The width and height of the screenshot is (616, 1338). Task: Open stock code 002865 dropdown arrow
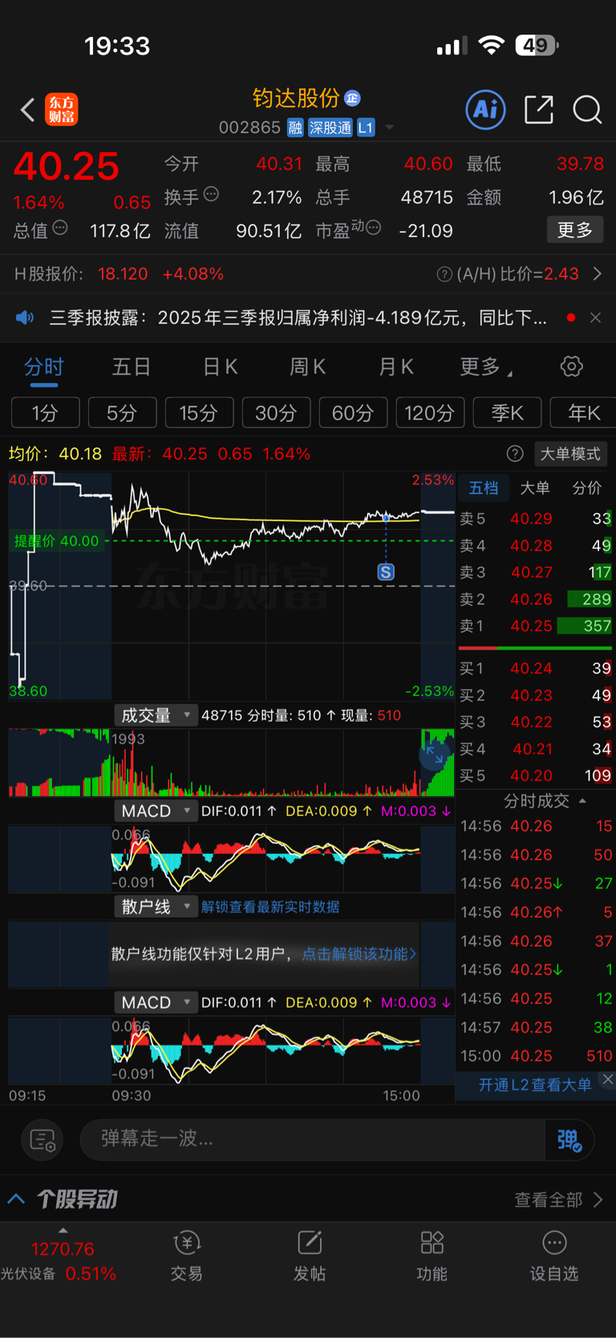click(390, 127)
